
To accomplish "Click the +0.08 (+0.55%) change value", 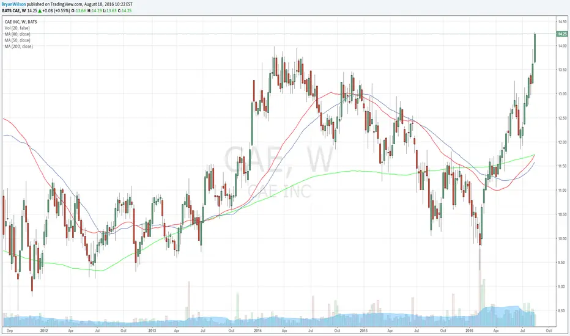I will [56, 10].
